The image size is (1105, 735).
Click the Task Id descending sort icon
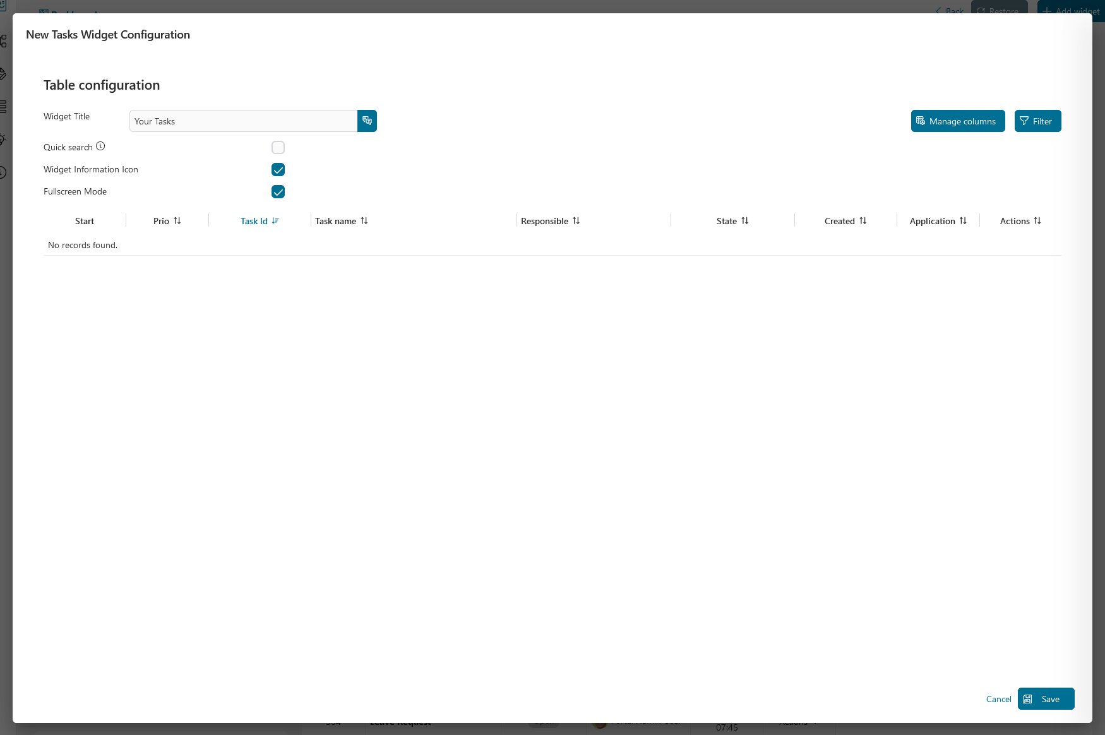tap(275, 221)
